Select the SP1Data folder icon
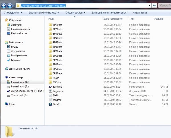The image size is (171, 138). point(50,56)
